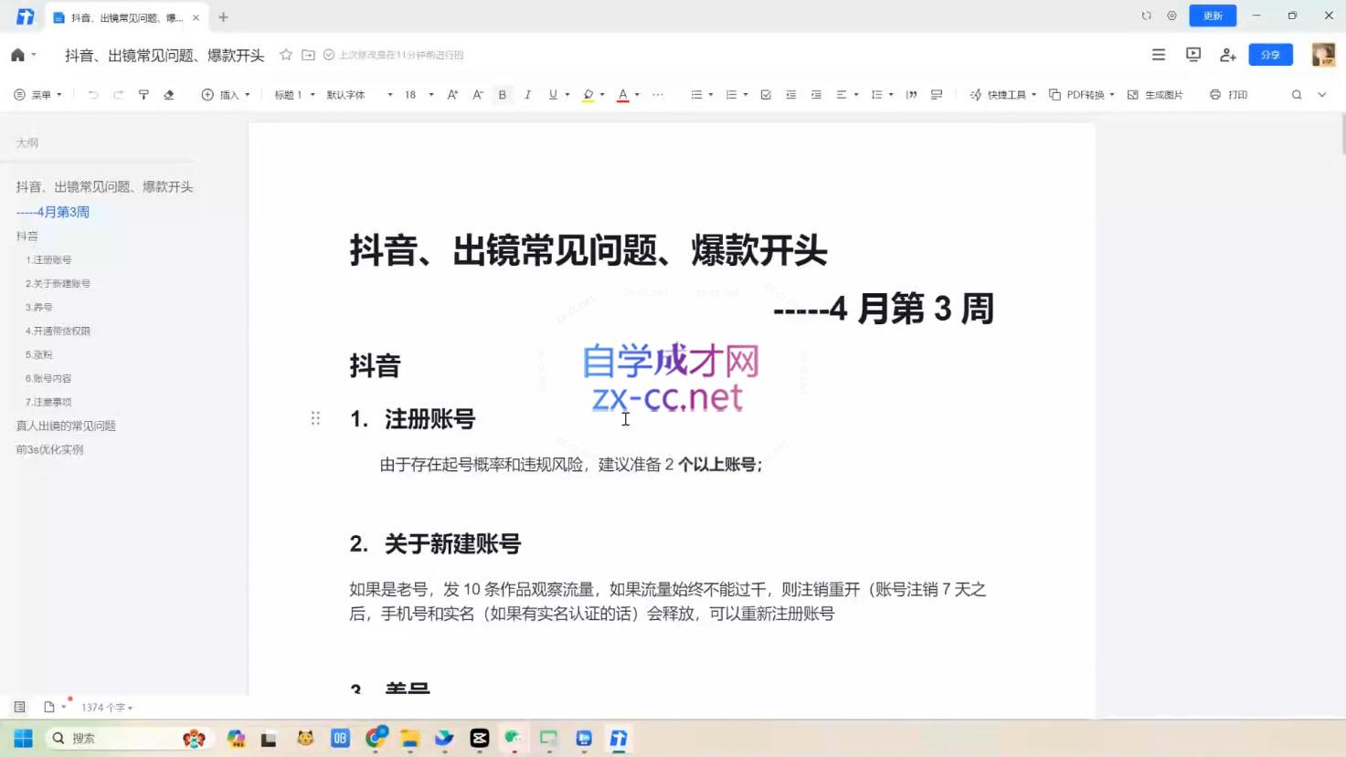The image size is (1346, 757).
Task: Open the 菜单 menu
Action: pyautogui.click(x=37, y=95)
